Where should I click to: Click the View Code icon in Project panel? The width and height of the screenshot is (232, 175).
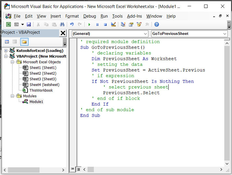point(7,42)
